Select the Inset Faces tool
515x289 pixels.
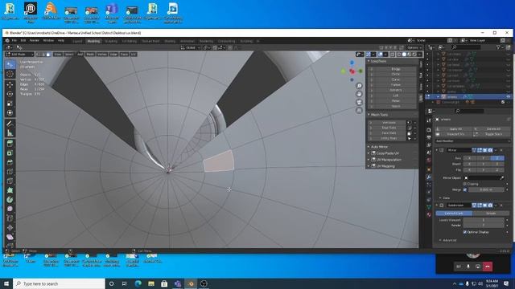[10, 153]
